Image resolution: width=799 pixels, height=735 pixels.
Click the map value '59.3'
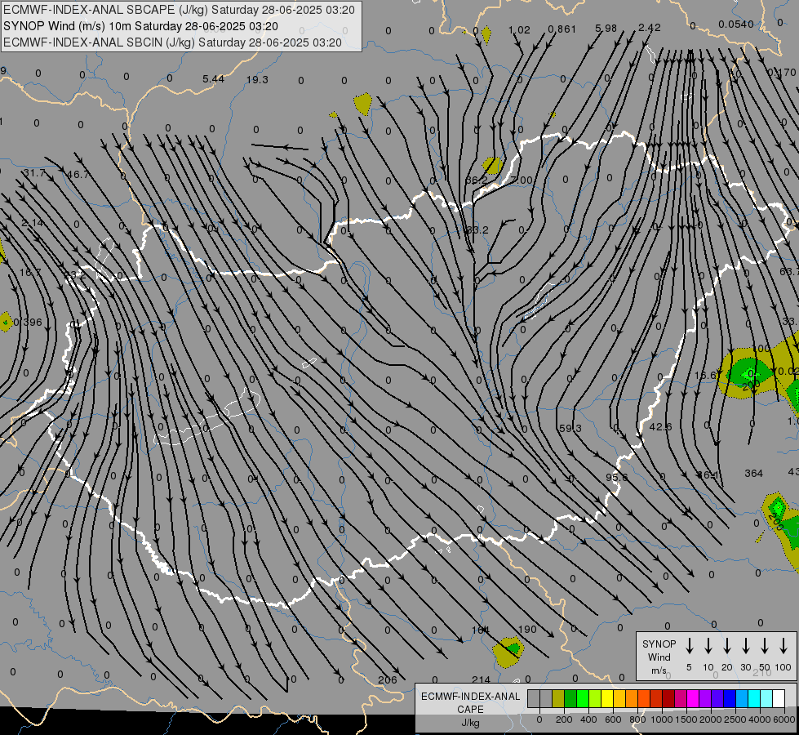(x=570, y=429)
